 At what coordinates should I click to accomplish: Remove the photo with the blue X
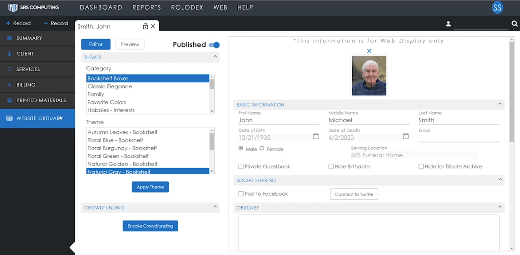point(369,51)
